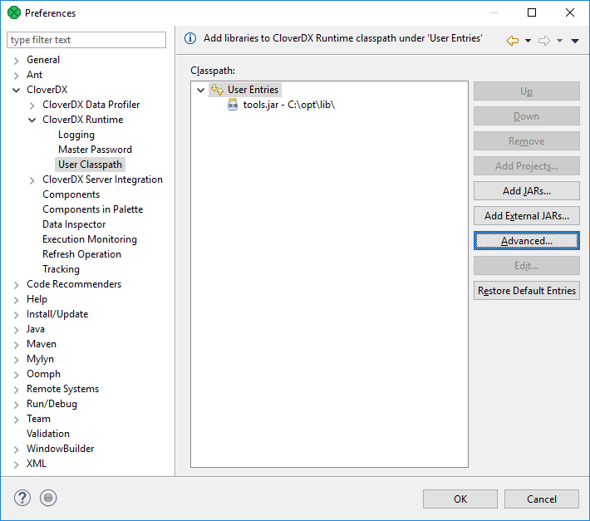Select the CloverDX Server Integration label

102,179
